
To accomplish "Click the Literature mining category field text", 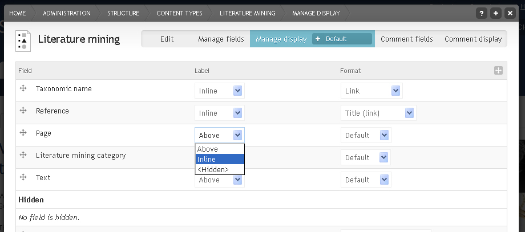I will pyautogui.click(x=80, y=156).
